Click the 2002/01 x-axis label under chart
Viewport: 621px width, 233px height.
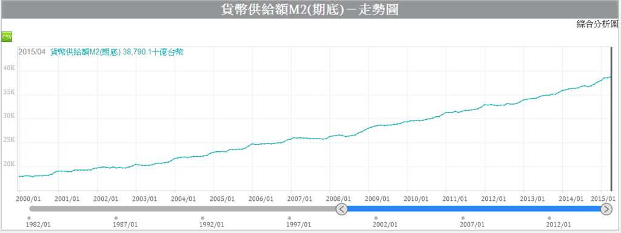point(106,199)
